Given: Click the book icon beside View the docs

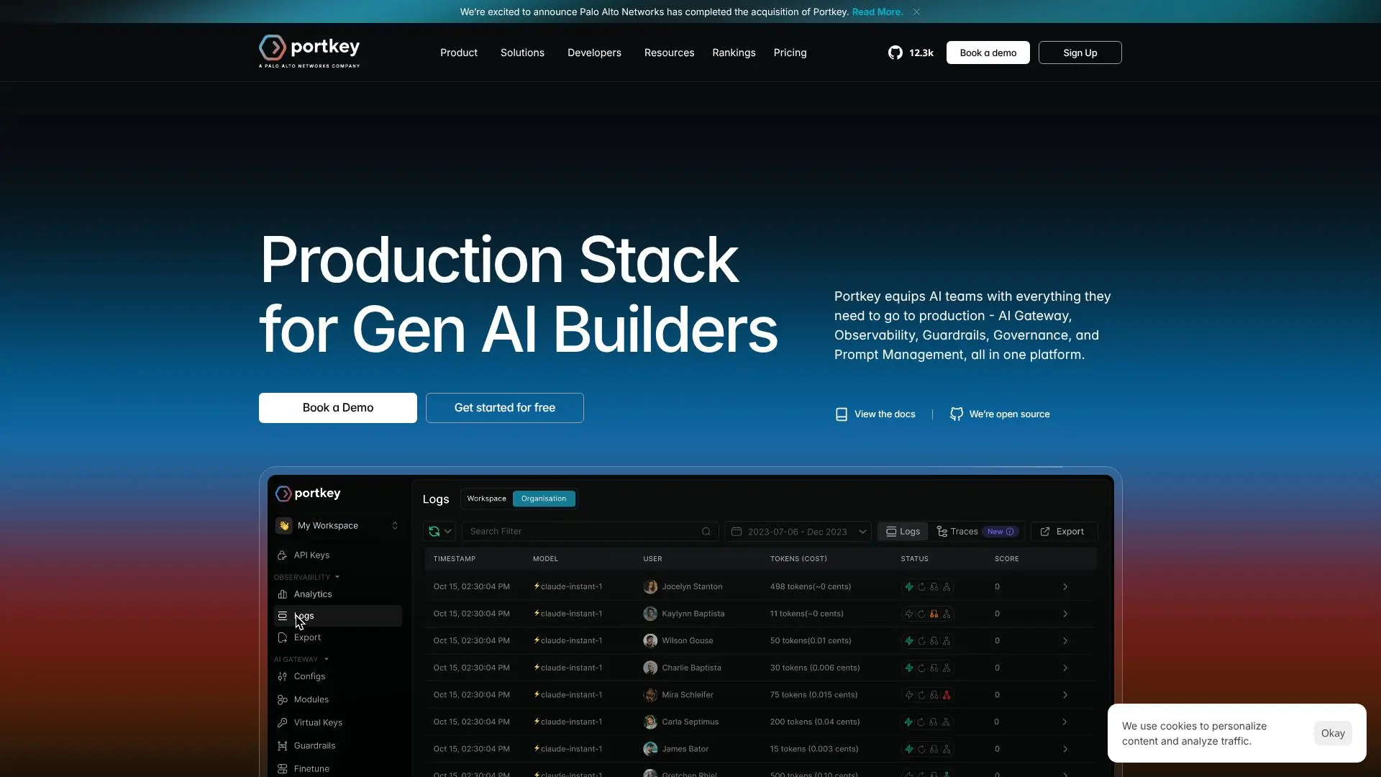Looking at the screenshot, I should pyautogui.click(x=841, y=414).
